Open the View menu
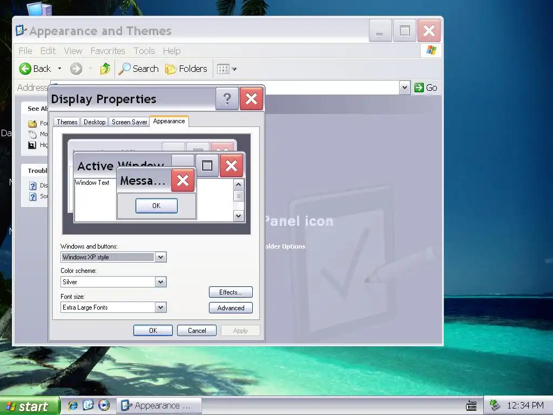Image resolution: width=553 pixels, height=415 pixels. click(73, 51)
